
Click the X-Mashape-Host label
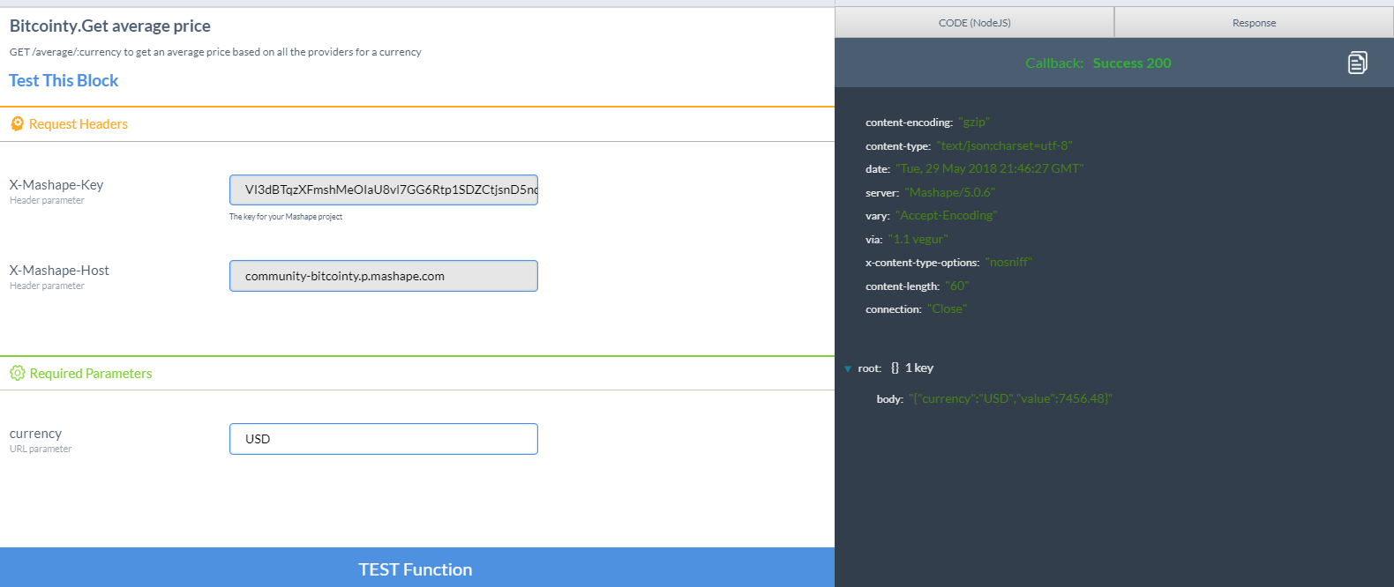[59, 271]
